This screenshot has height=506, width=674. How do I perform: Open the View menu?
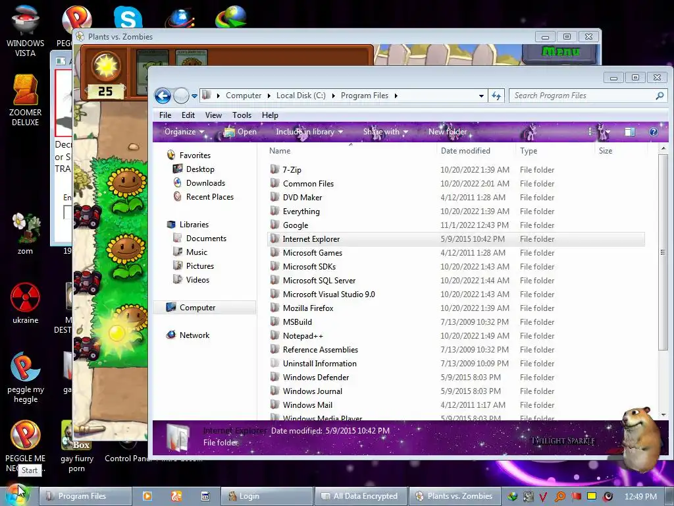213,115
